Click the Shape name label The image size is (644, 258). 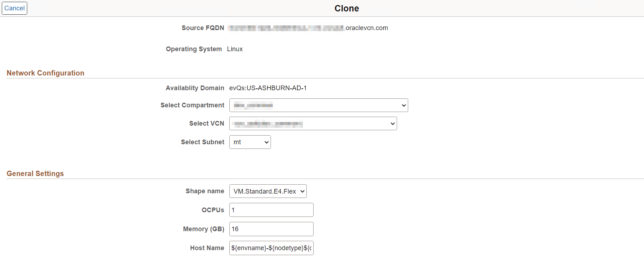click(x=205, y=191)
